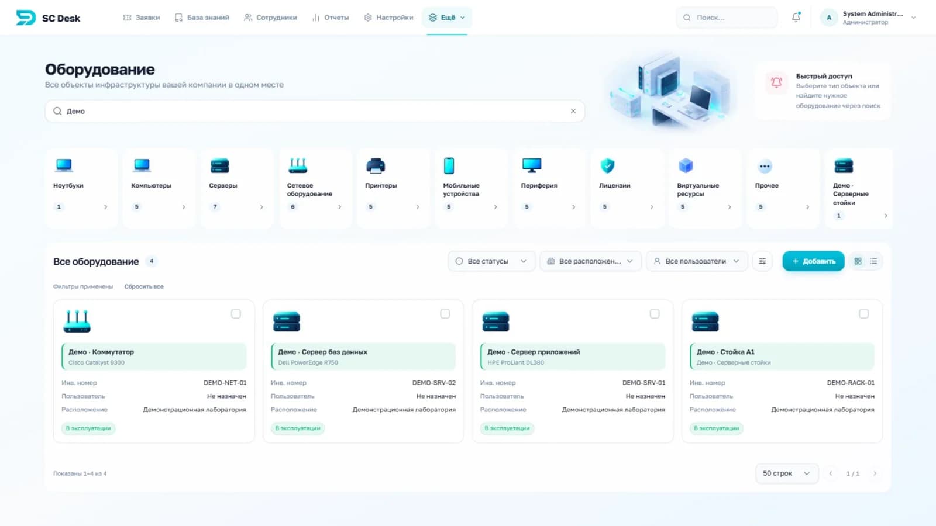Open Принтеры category icon

pos(376,166)
